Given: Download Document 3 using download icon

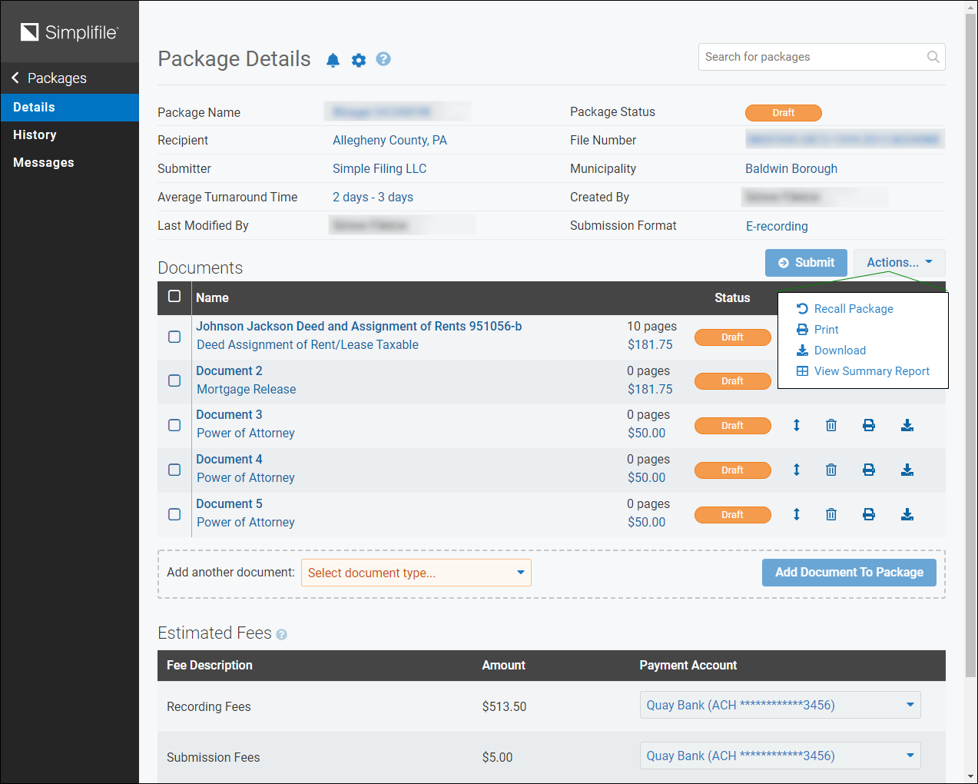Looking at the screenshot, I should (x=907, y=425).
